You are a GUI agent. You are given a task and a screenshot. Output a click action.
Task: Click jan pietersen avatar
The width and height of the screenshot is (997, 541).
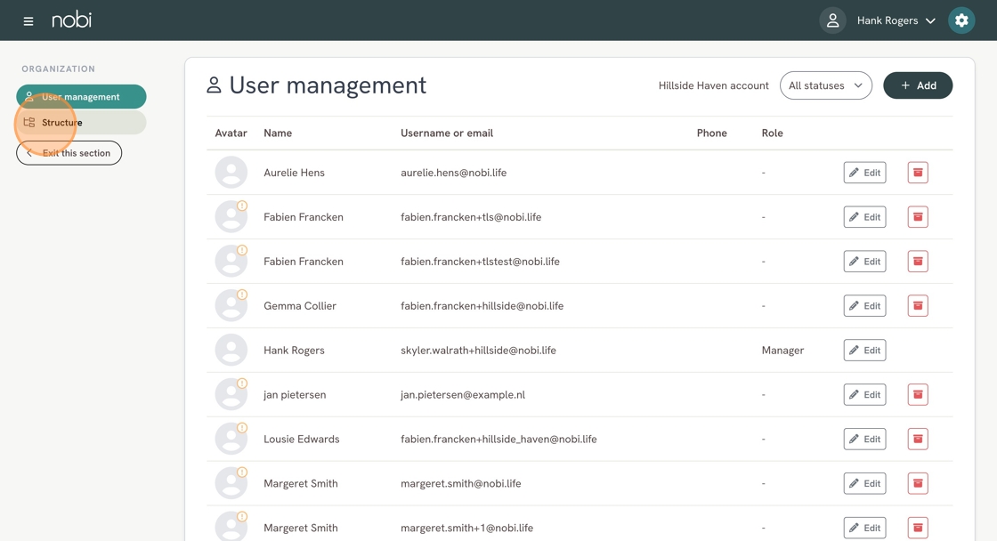pyautogui.click(x=231, y=395)
